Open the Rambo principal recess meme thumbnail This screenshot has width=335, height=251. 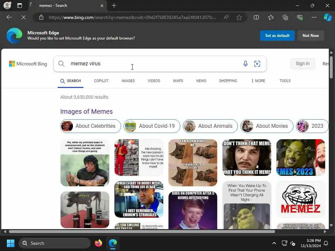click(85, 163)
